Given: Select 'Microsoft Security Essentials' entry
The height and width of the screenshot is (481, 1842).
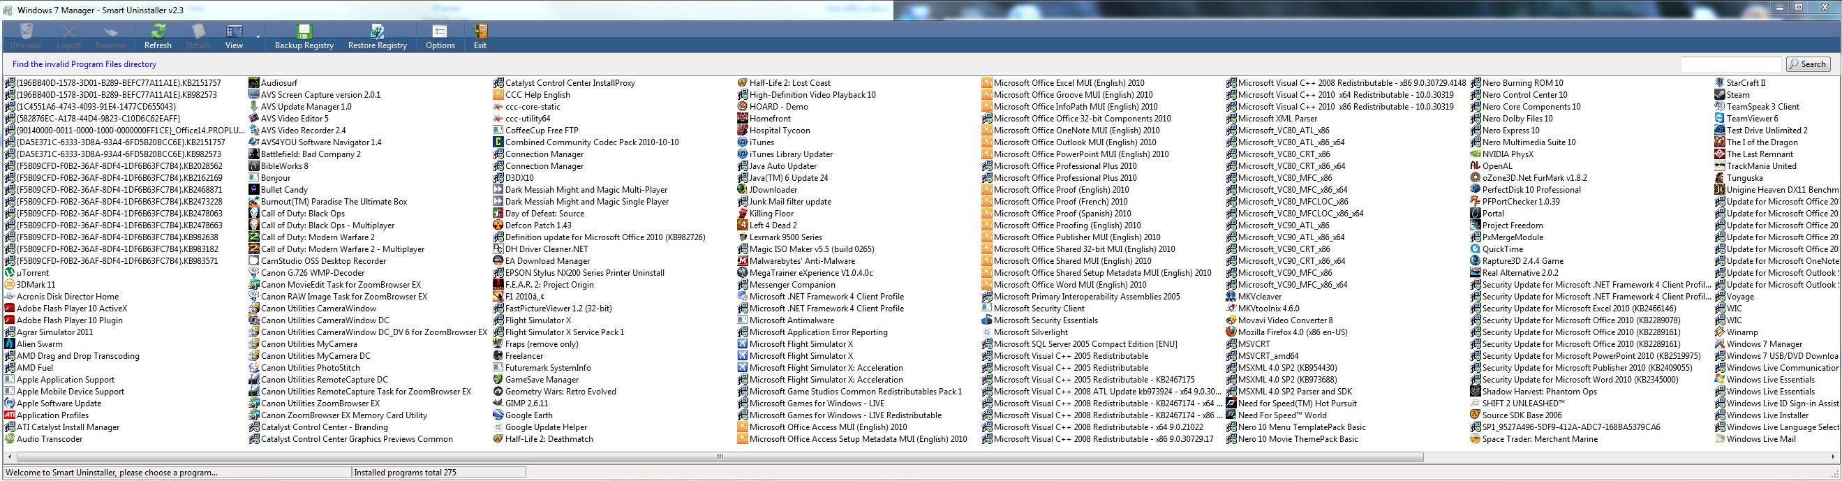Looking at the screenshot, I should pos(1040,321).
